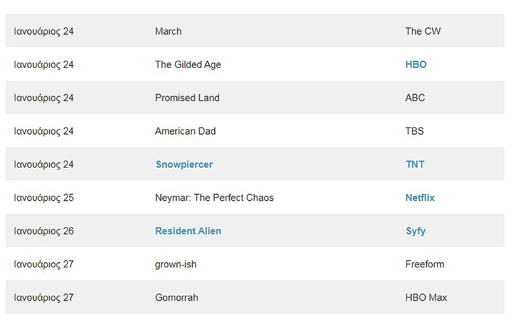Click the American Dad title text
Image resolution: width=512 pixels, height=327 pixels.
coord(185,131)
